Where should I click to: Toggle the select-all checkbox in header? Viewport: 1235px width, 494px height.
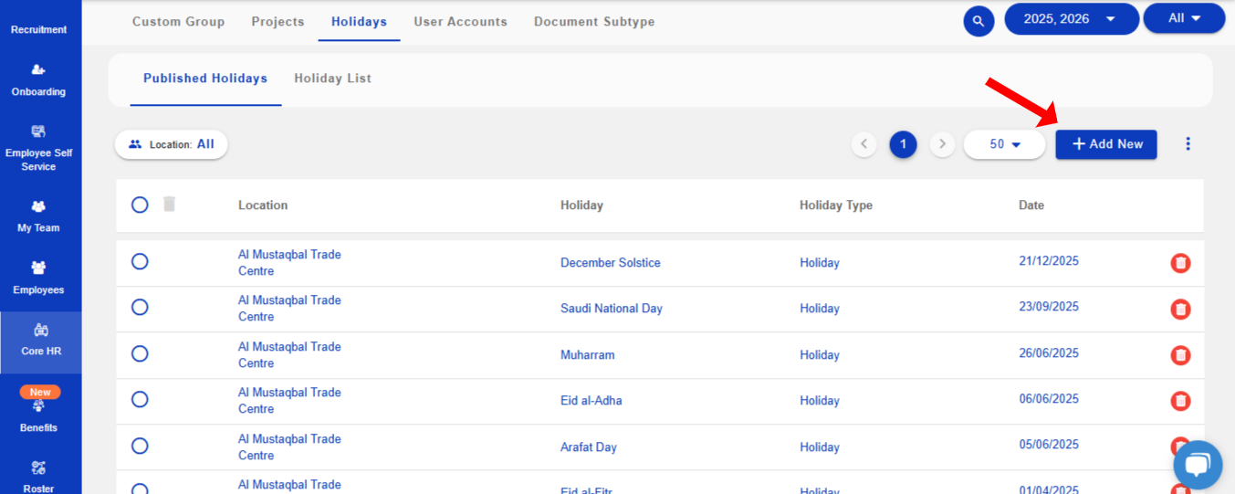(140, 205)
